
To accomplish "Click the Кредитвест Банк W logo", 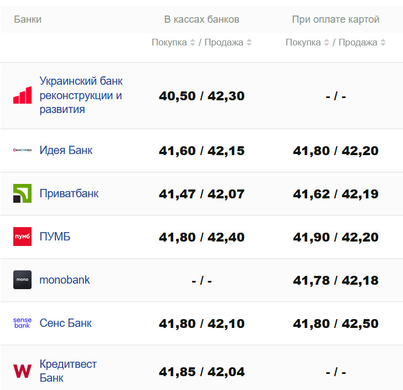I will click(23, 371).
